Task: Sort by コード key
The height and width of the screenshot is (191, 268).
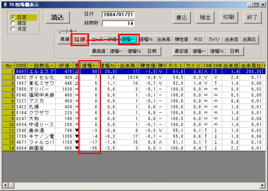Action: point(97,40)
